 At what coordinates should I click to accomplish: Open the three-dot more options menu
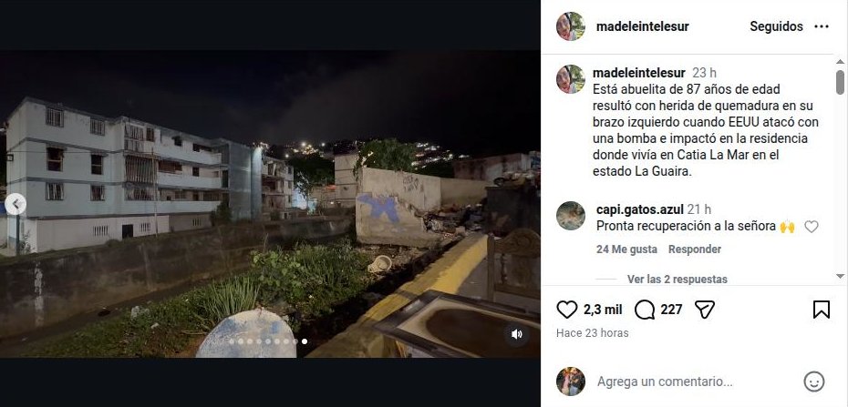(821, 26)
